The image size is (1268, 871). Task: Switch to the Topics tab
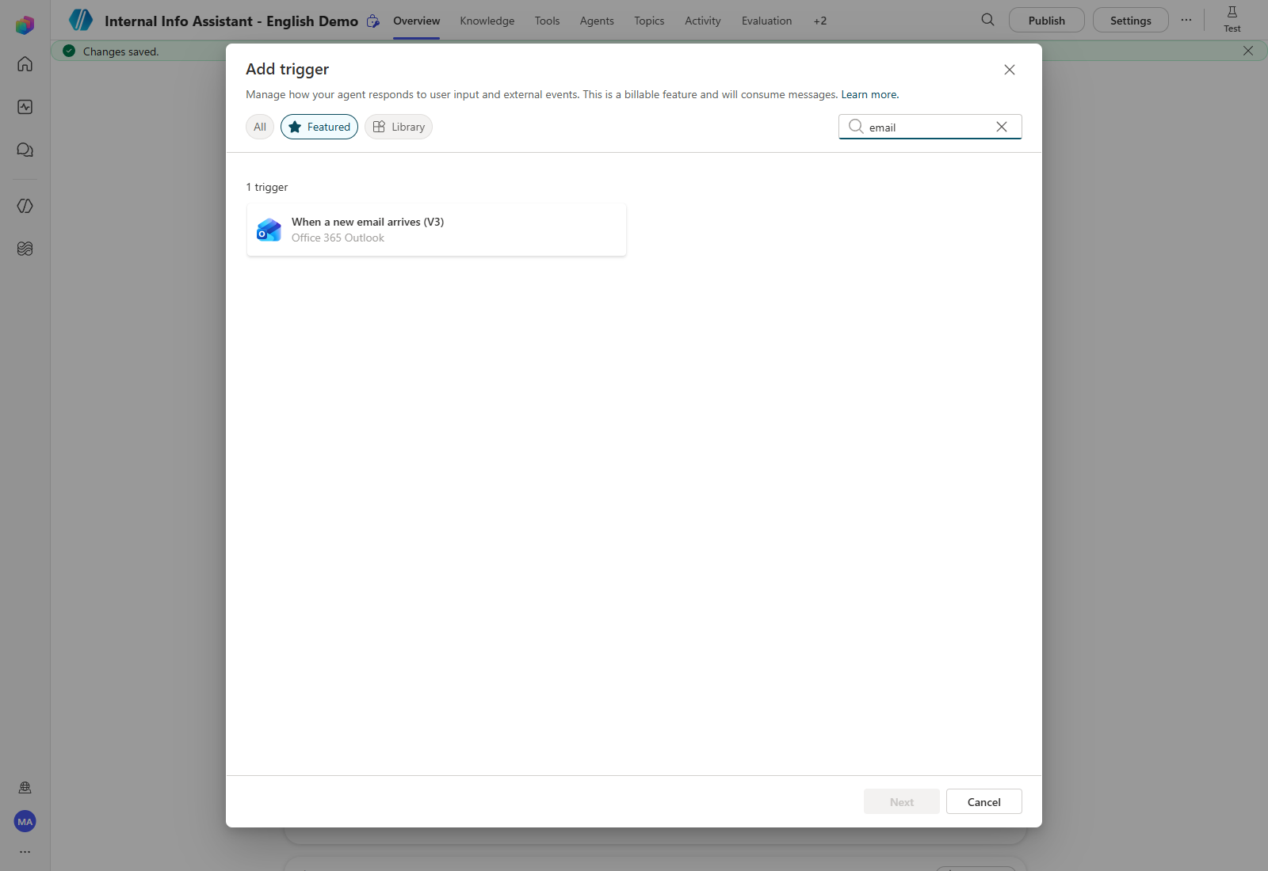[649, 21]
